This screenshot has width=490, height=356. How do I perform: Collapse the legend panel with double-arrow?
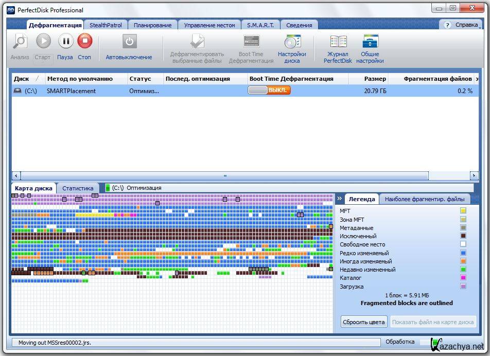pyautogui.click(x=340, y=199)
